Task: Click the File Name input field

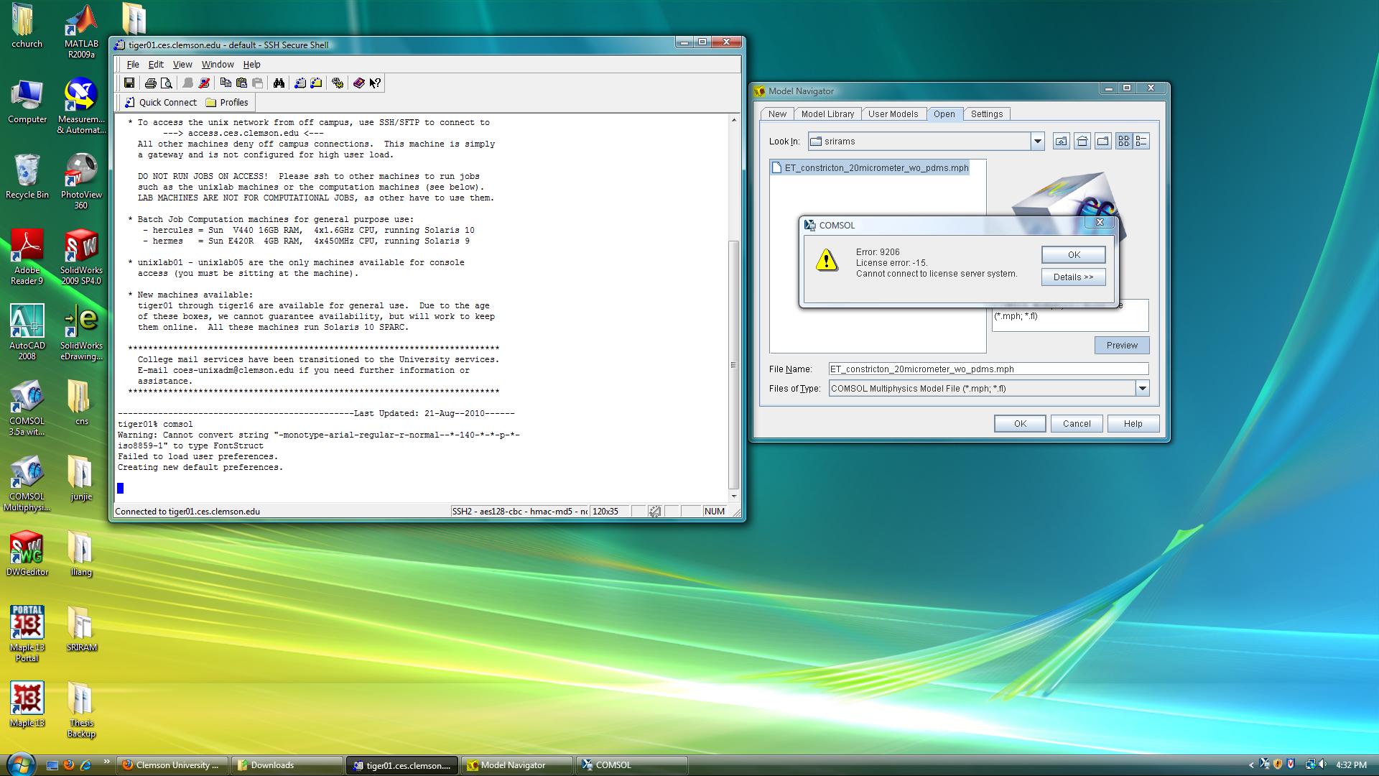Action: [989, 369]
